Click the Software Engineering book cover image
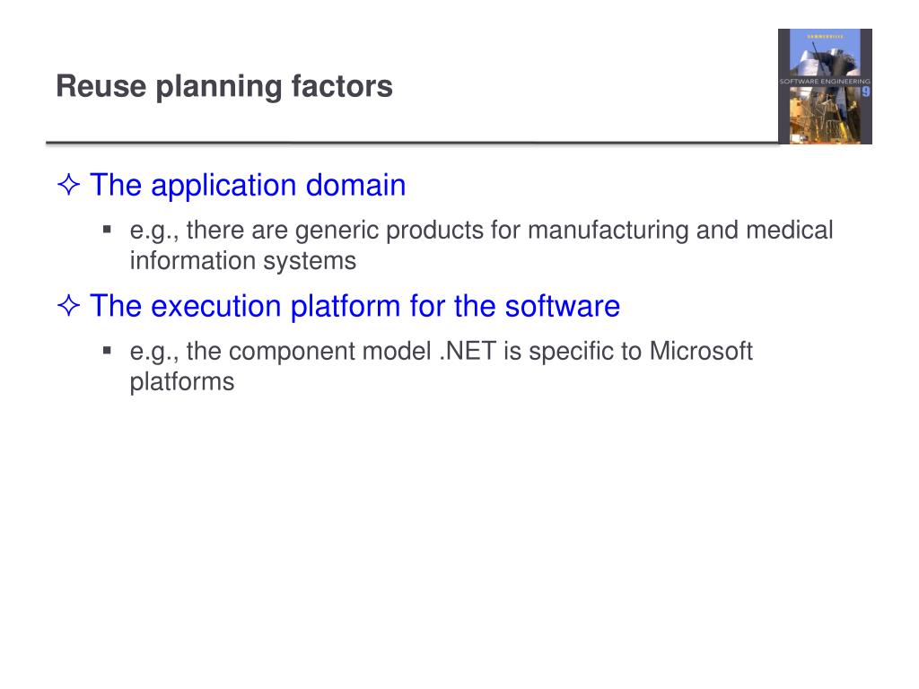 point(825,86)
